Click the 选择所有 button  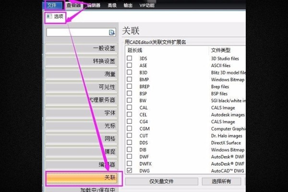pyautogui.click(x=221, y=181)
